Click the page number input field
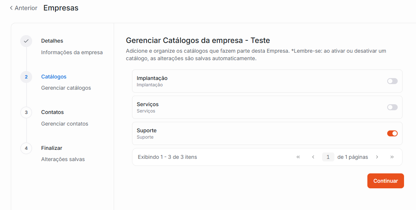Screen dimensions: 416x210 (328, 157)
